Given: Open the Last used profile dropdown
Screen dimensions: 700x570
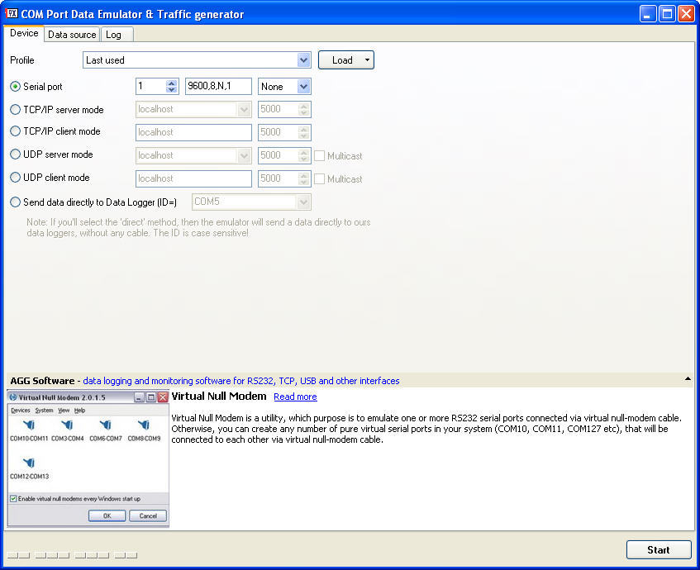Looking at the screenshot, I should tap(302, 59).
